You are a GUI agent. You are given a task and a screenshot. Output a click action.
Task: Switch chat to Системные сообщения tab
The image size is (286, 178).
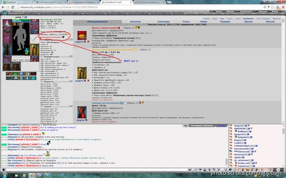(x=202, y=126)
